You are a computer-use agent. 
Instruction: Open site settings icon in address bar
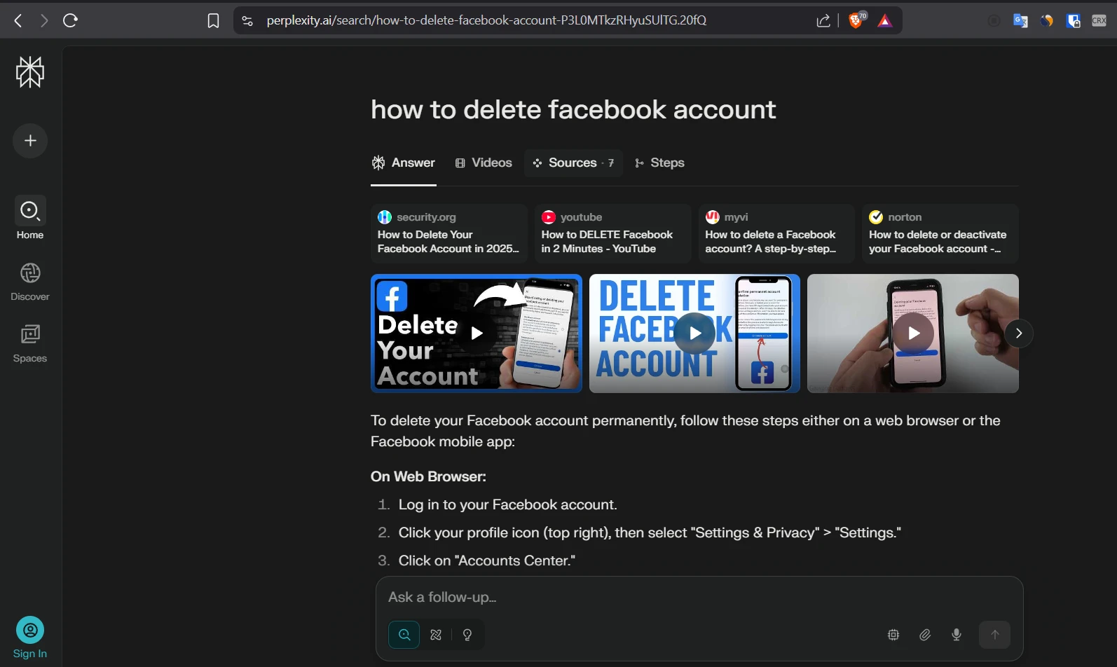(x=247, y=20)
